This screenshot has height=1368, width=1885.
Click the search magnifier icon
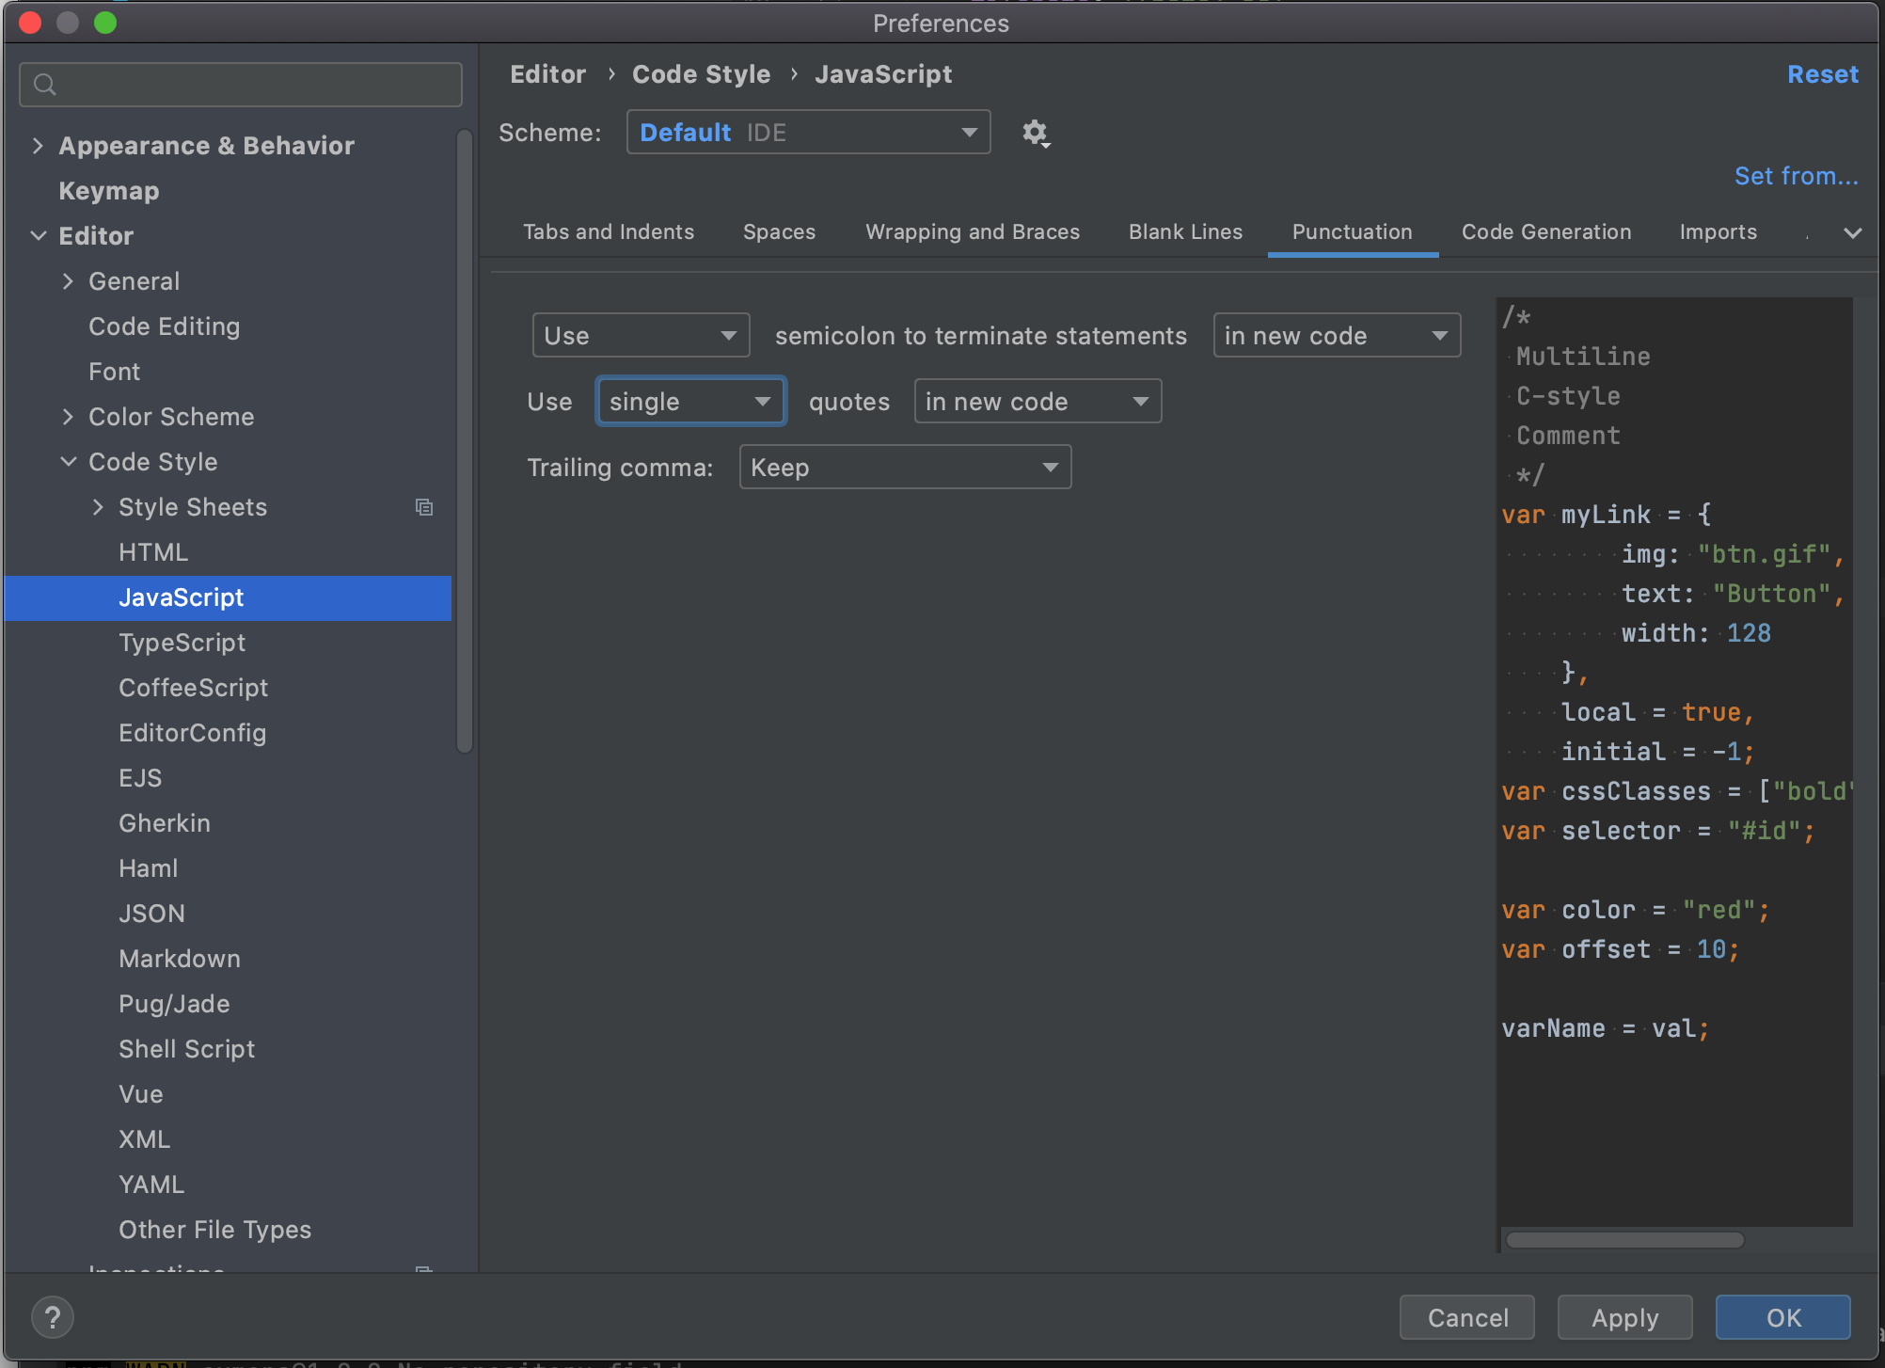44,85
